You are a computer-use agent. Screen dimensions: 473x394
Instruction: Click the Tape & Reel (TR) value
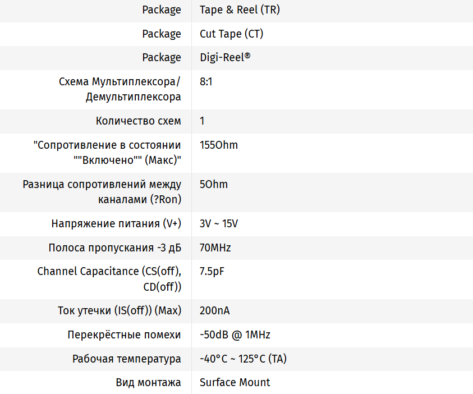[239, 10]
